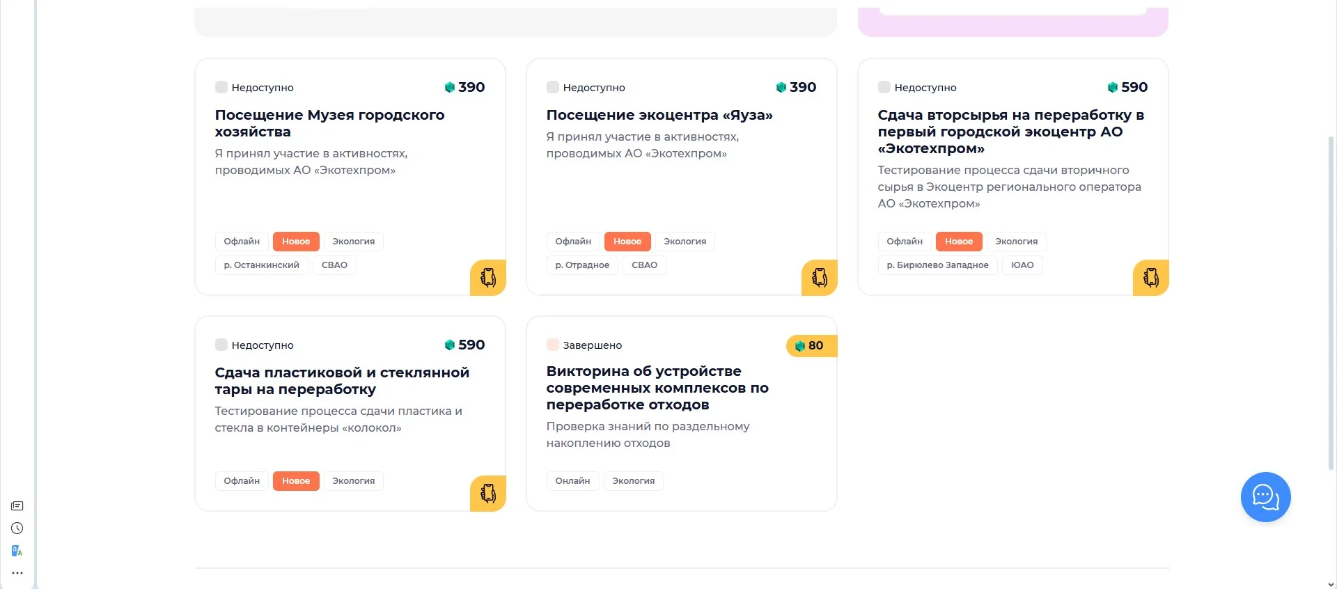Click the phone icon on пластиковой и стеклянной тары card
The width and height of the screenshot is (1337, 589).
coord(488,494)
